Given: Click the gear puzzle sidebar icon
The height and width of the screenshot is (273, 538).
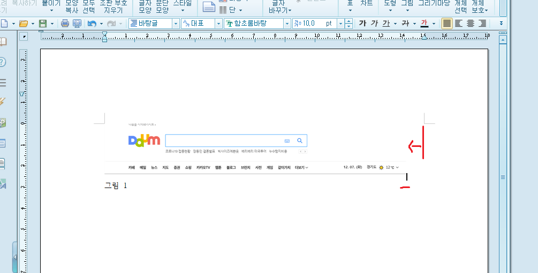Looking at the screenshot, I should tap(3, 123).
